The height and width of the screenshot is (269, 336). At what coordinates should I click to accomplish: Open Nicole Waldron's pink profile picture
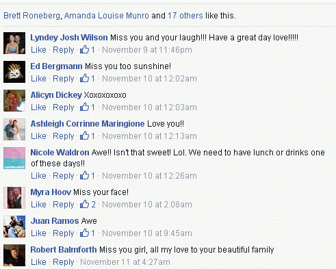point(14,158)
